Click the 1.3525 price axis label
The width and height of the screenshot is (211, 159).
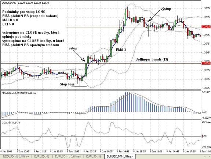pos(206,88)
